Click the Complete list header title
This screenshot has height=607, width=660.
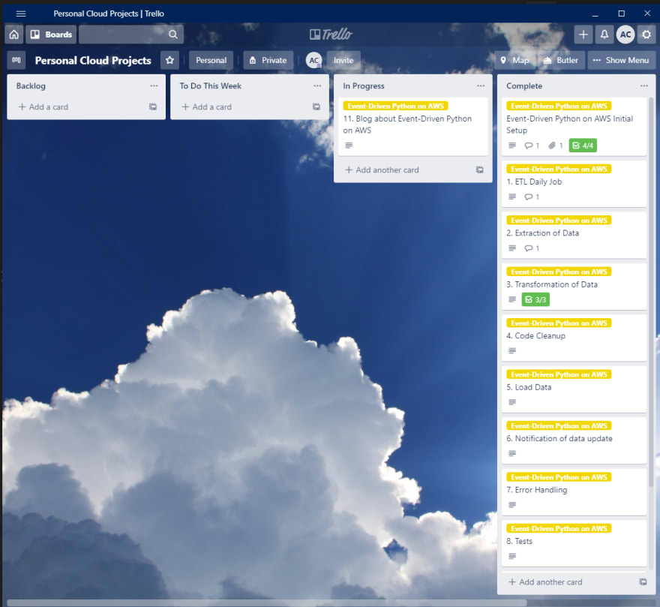tap(524, 86)
